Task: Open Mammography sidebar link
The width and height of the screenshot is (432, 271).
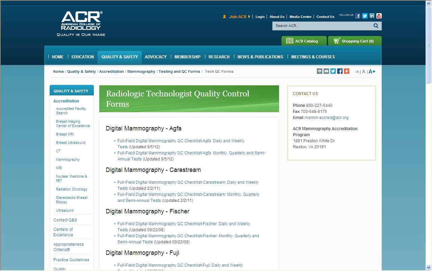Action: (x=68, y=159)
